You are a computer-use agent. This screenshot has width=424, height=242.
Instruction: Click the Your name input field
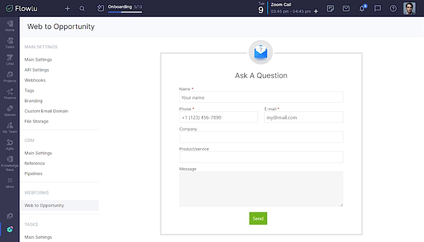coord(261,97)
